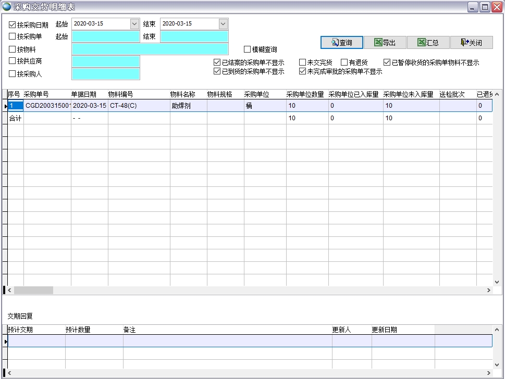This screenshot has width=505, height=379.
Task: Click the app icon in title bar
Action: click(x=7, y=7)
